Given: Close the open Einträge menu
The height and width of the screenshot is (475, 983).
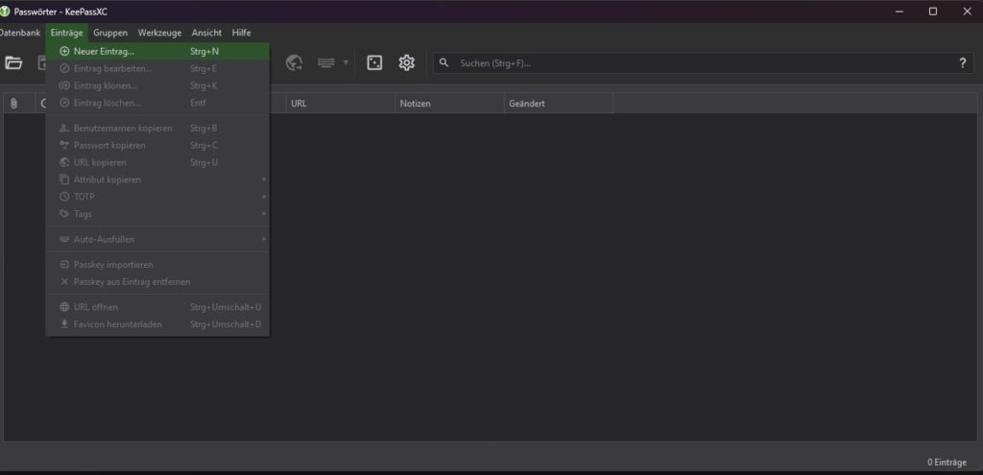Looking at the screenshot, I should click(67, 33).
